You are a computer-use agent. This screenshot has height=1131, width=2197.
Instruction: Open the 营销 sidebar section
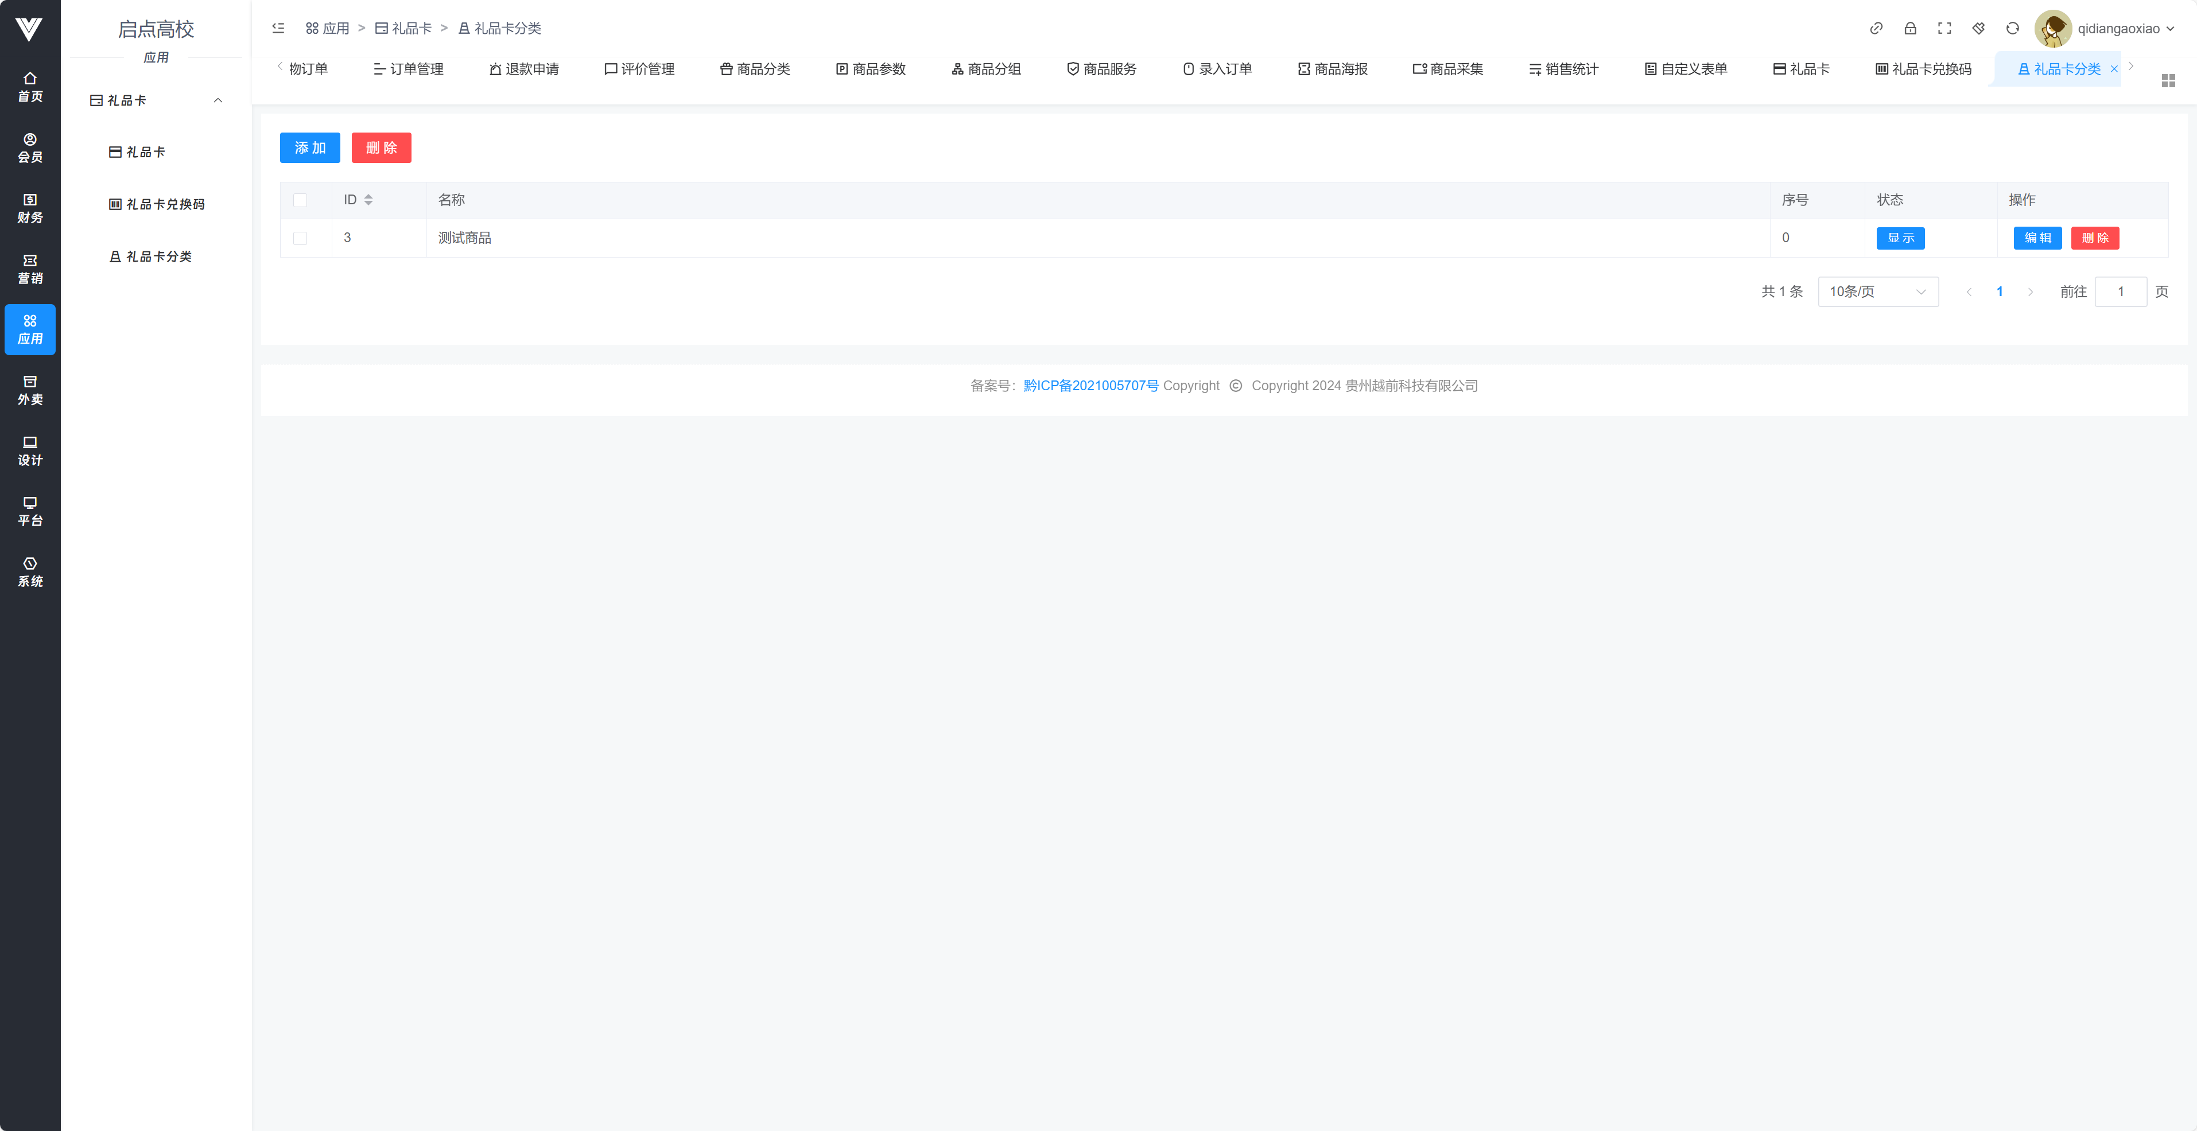pos(30,269)
